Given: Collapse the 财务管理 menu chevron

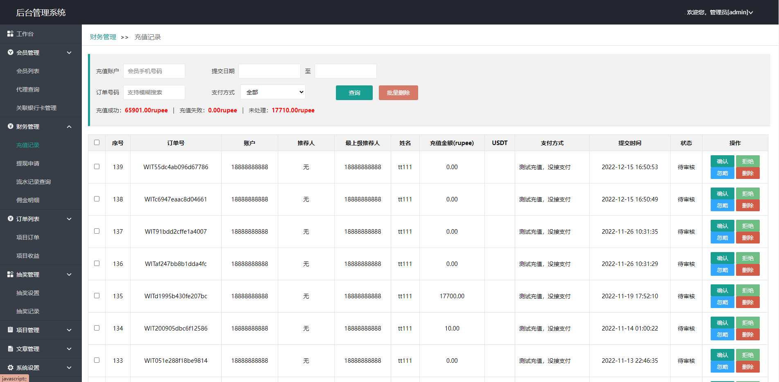Looking at the screenshot, I should (69, 127).
